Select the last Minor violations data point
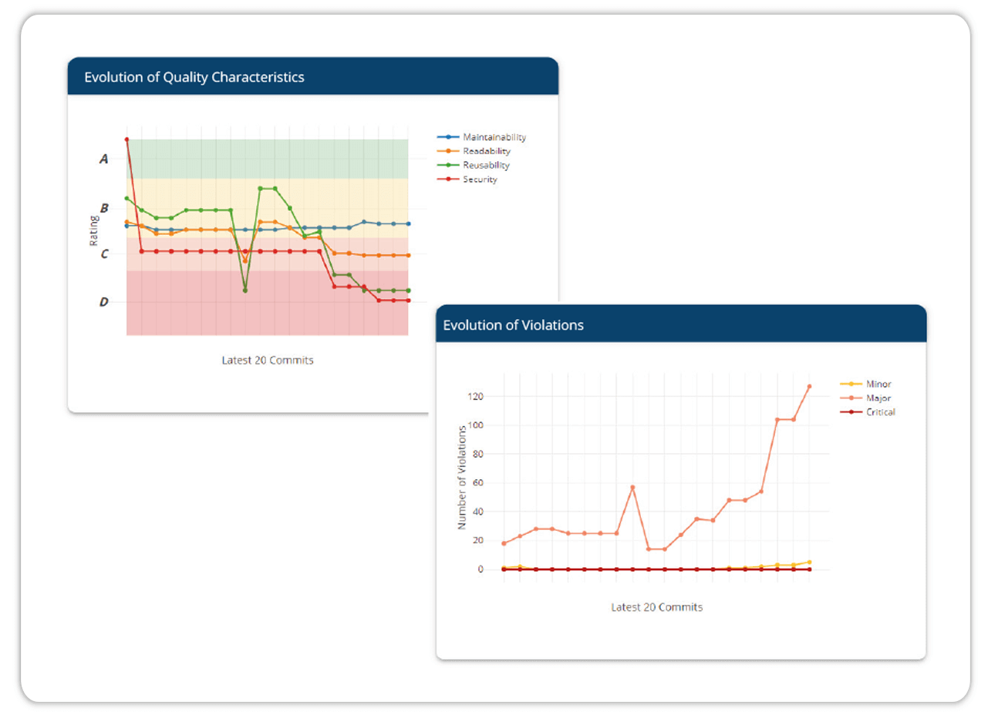988x715 pixels. [809, 562]
